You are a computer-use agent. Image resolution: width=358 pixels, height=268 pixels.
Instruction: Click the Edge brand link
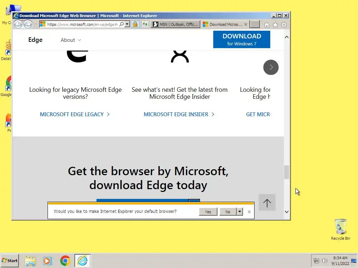[35, 40]
